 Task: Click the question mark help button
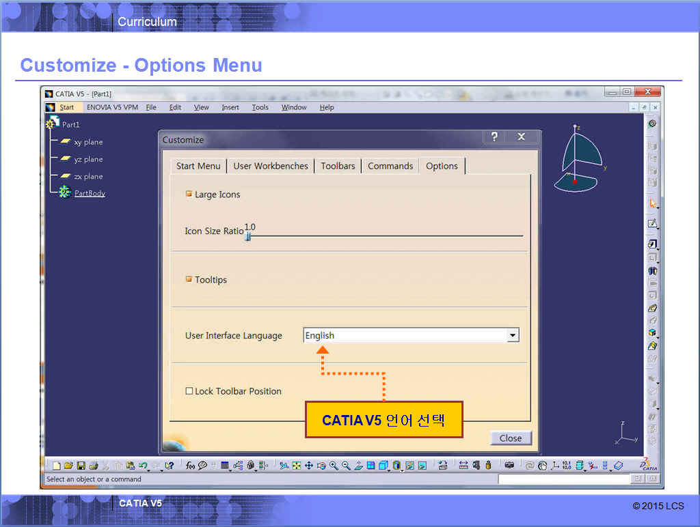[x=494, y=137]
